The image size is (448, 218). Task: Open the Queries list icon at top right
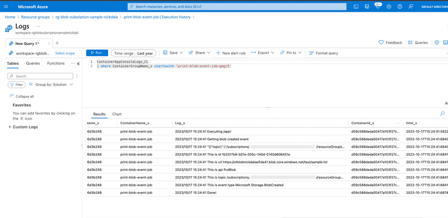[410, 42]
